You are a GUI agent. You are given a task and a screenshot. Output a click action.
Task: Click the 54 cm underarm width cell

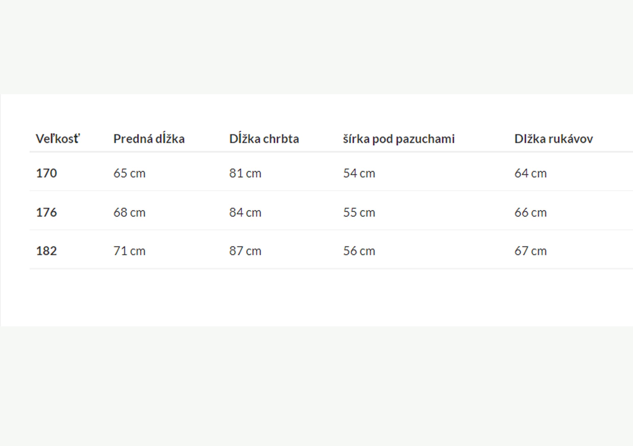point(359,174)
